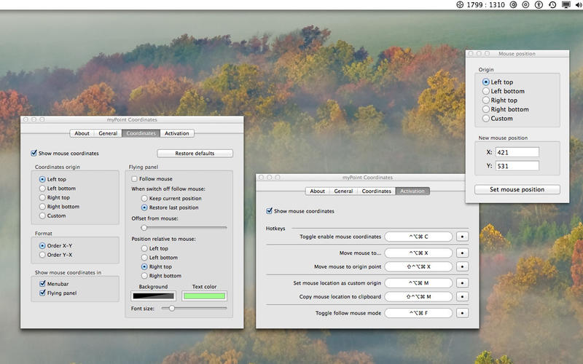This screenshot has width=583, height=364.
Task: Click dot button beside Toggle enable mouse coordinates
Action: 462,237
